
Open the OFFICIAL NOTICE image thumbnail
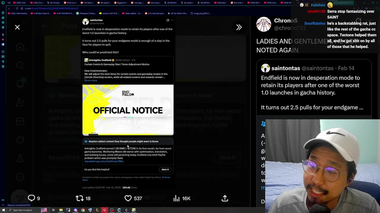[x=128, y=110]
